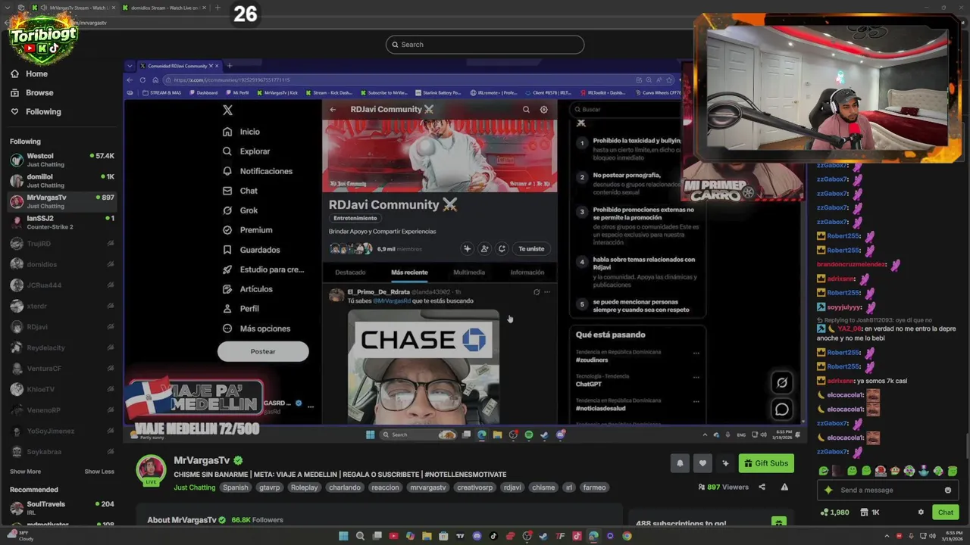Open a new browser tab with plus button
This screenshot has width=970, height=545.
tap(217, 8)
